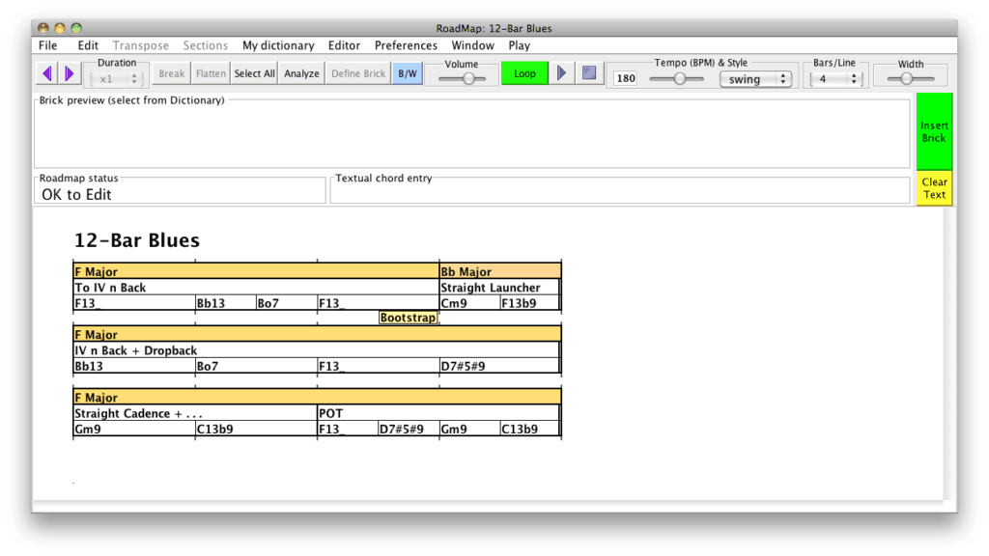Click the Select All button
The width and height of the screenshot is (989, 556).
point(254,73)
